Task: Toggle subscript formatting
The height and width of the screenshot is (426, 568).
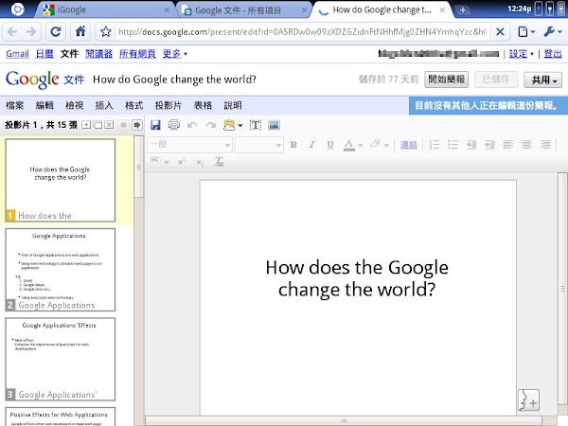Action: [x=200, y=162]
